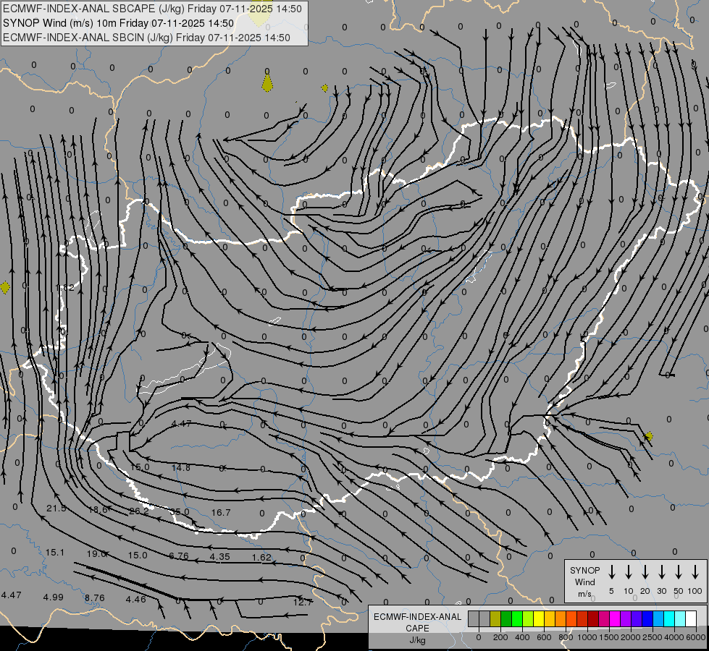Click the 15.1 CAPE value on map

tap(55, 553)
